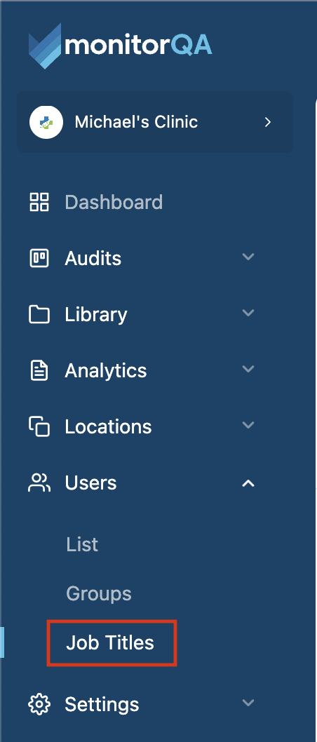The height and width of the screenshot is (742, 317).
Task: Expand the Locations submenu chevron
Action: (x=248, y=425)
